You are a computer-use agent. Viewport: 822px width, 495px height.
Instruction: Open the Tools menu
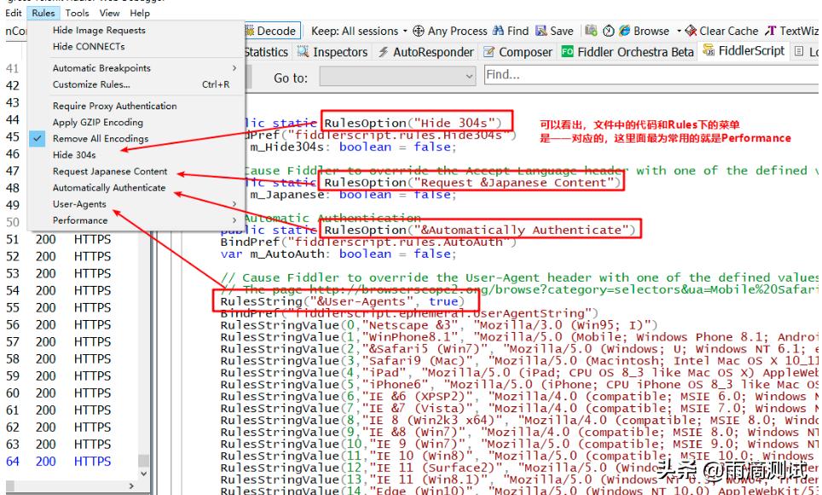(77, 13)
